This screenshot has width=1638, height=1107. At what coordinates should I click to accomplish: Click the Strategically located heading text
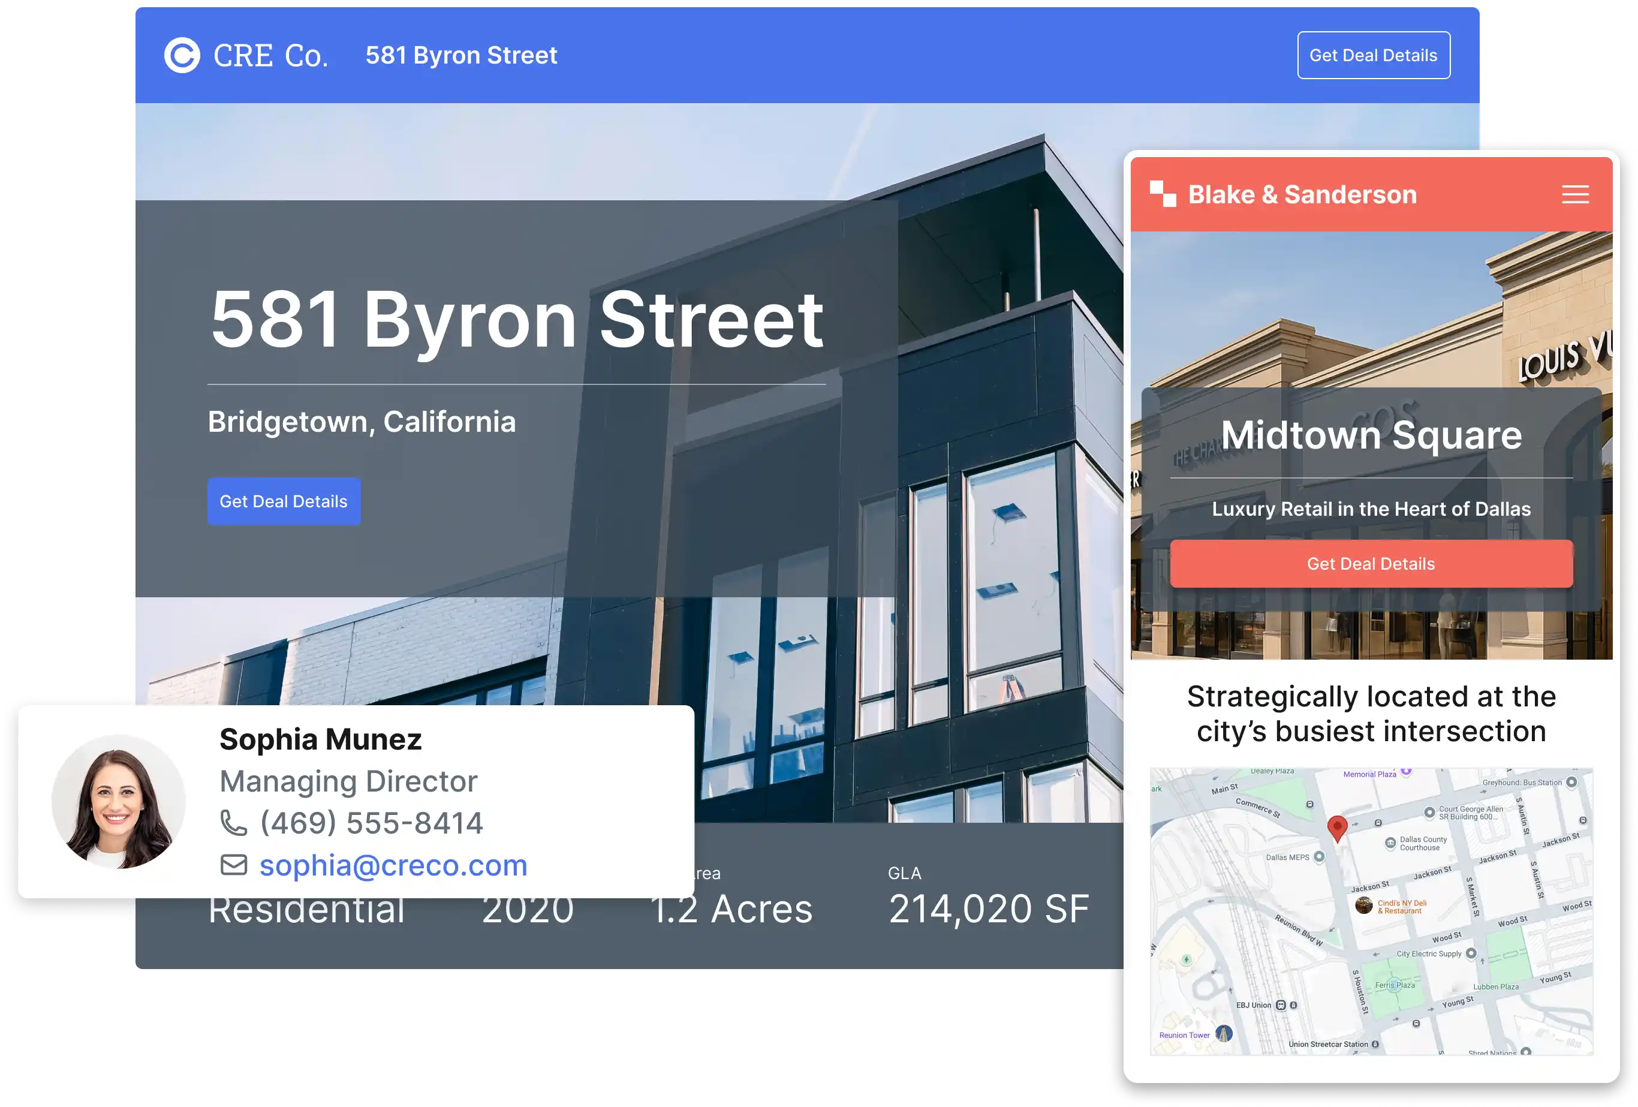coord(1371,714)
